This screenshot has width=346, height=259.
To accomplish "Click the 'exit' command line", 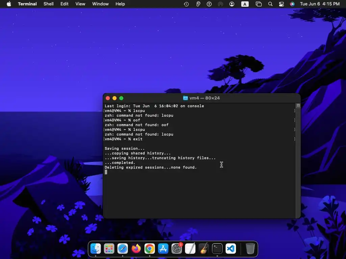I will point(124,139).
